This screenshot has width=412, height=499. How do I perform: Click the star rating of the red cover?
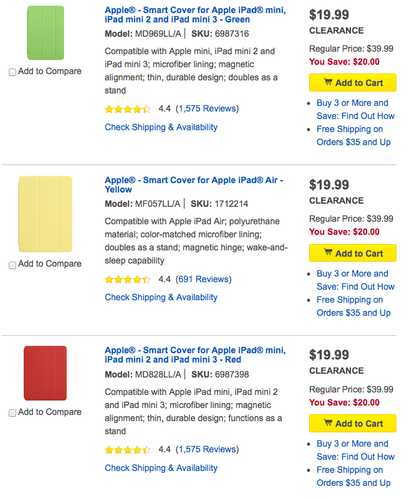click(128, 450)
